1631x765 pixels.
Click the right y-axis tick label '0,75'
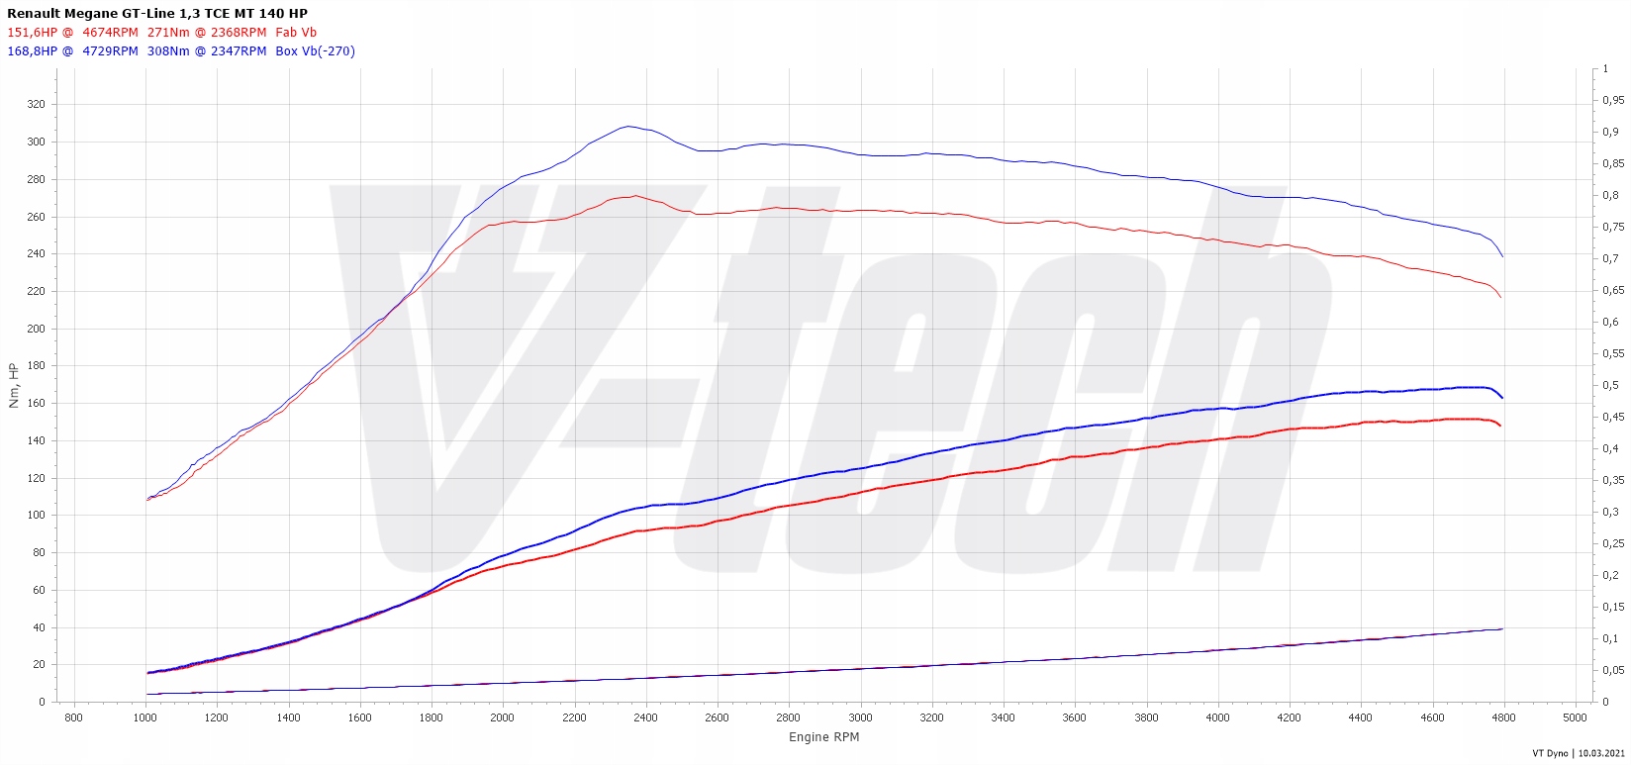[1613, 228]
